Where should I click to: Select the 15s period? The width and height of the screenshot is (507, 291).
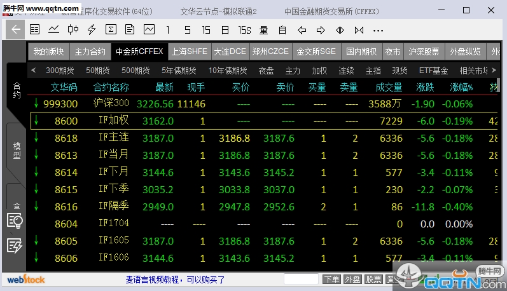pyautogui.click(x=244, y=30)
